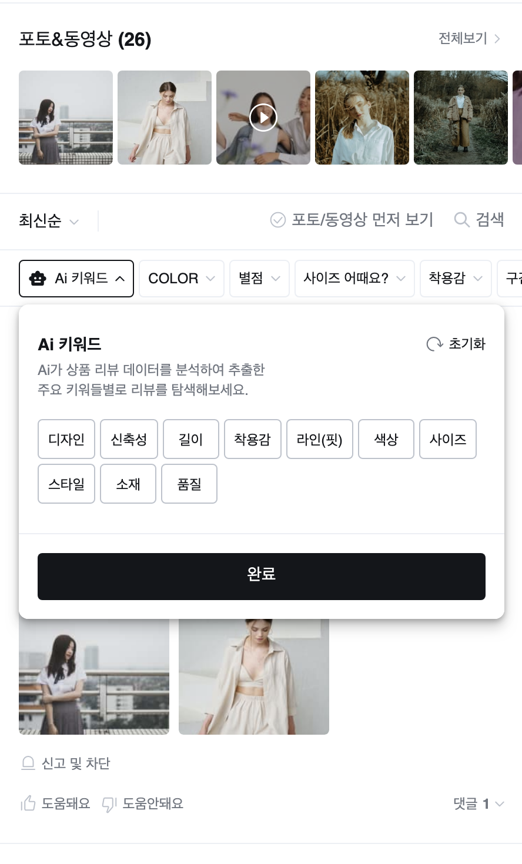Click the magnifier search icon
The image size is (522, 864).
pyautogui.click(x=462, y=220)
